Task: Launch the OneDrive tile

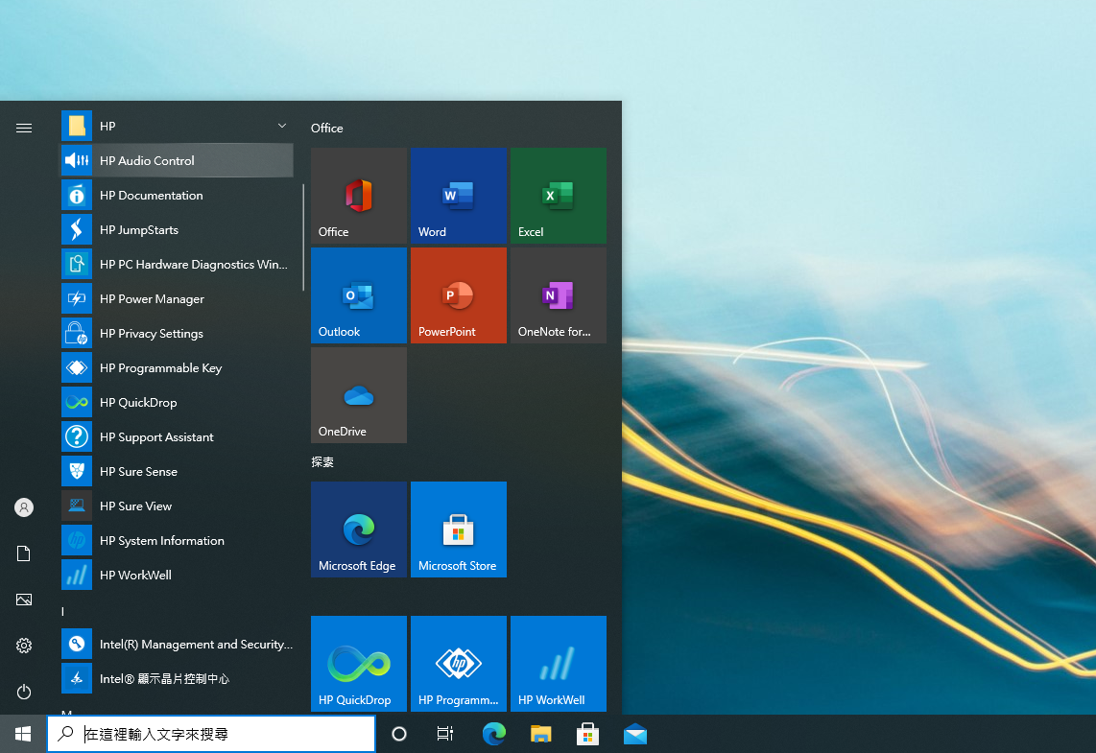Action: (358, 395)
